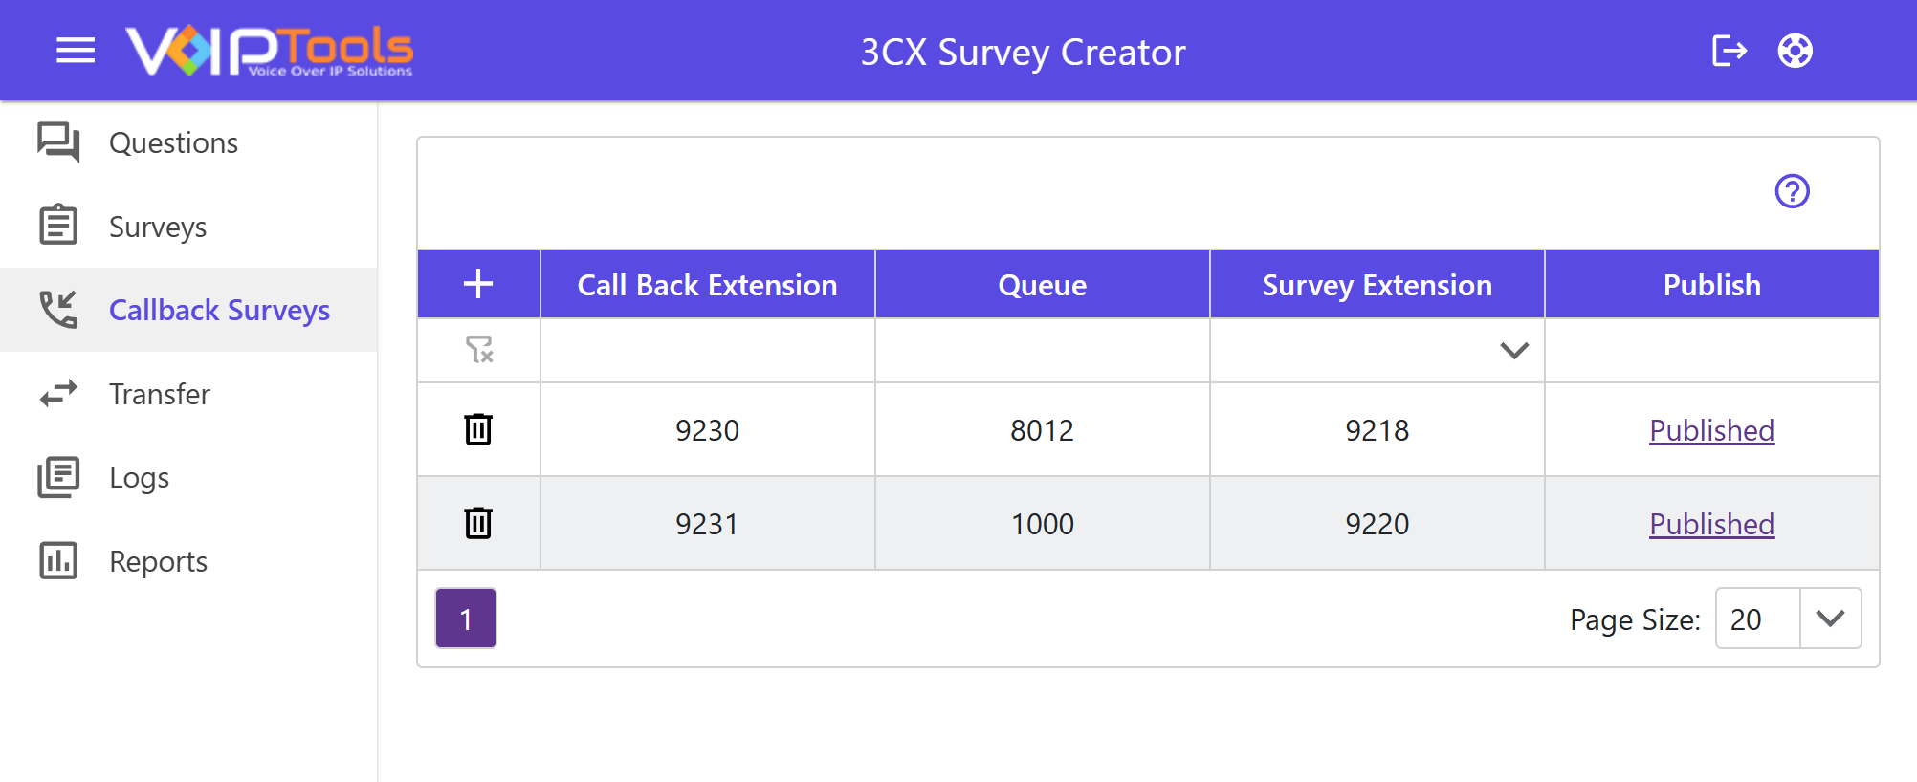Delete the row with extension 9230
This screenshot has height=782, width=1917.
click(x=478, y=429)
